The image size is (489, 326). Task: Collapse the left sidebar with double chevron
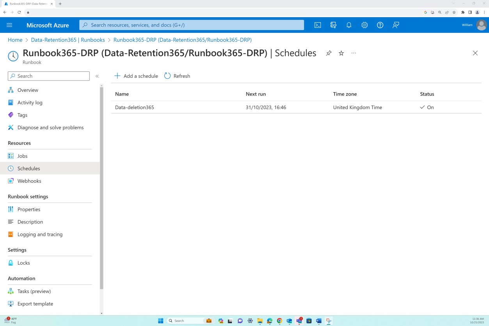(x=97, y=76)
